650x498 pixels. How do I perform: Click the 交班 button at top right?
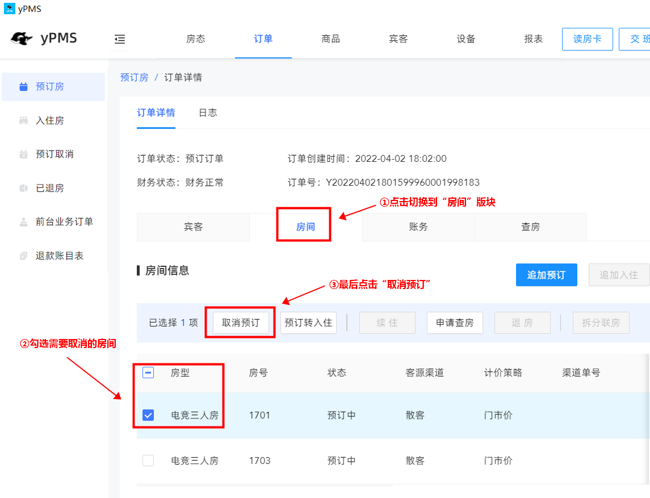point(635,39)
